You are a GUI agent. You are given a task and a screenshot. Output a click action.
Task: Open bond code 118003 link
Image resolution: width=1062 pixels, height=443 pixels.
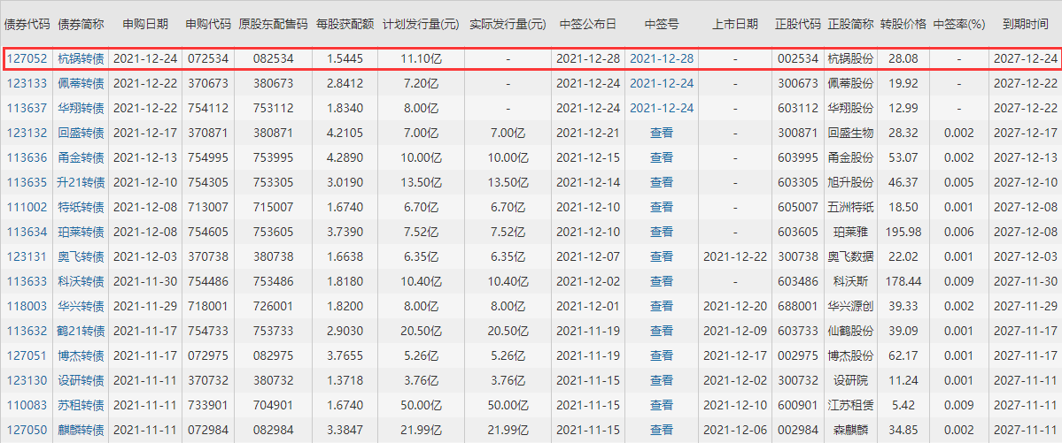pos(26,306)
